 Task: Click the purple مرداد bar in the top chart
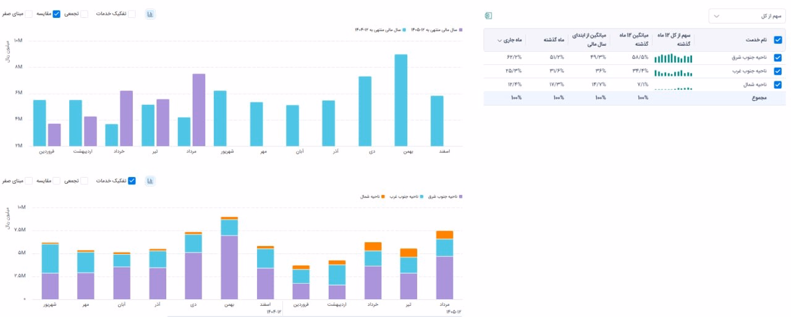[198, 110]
